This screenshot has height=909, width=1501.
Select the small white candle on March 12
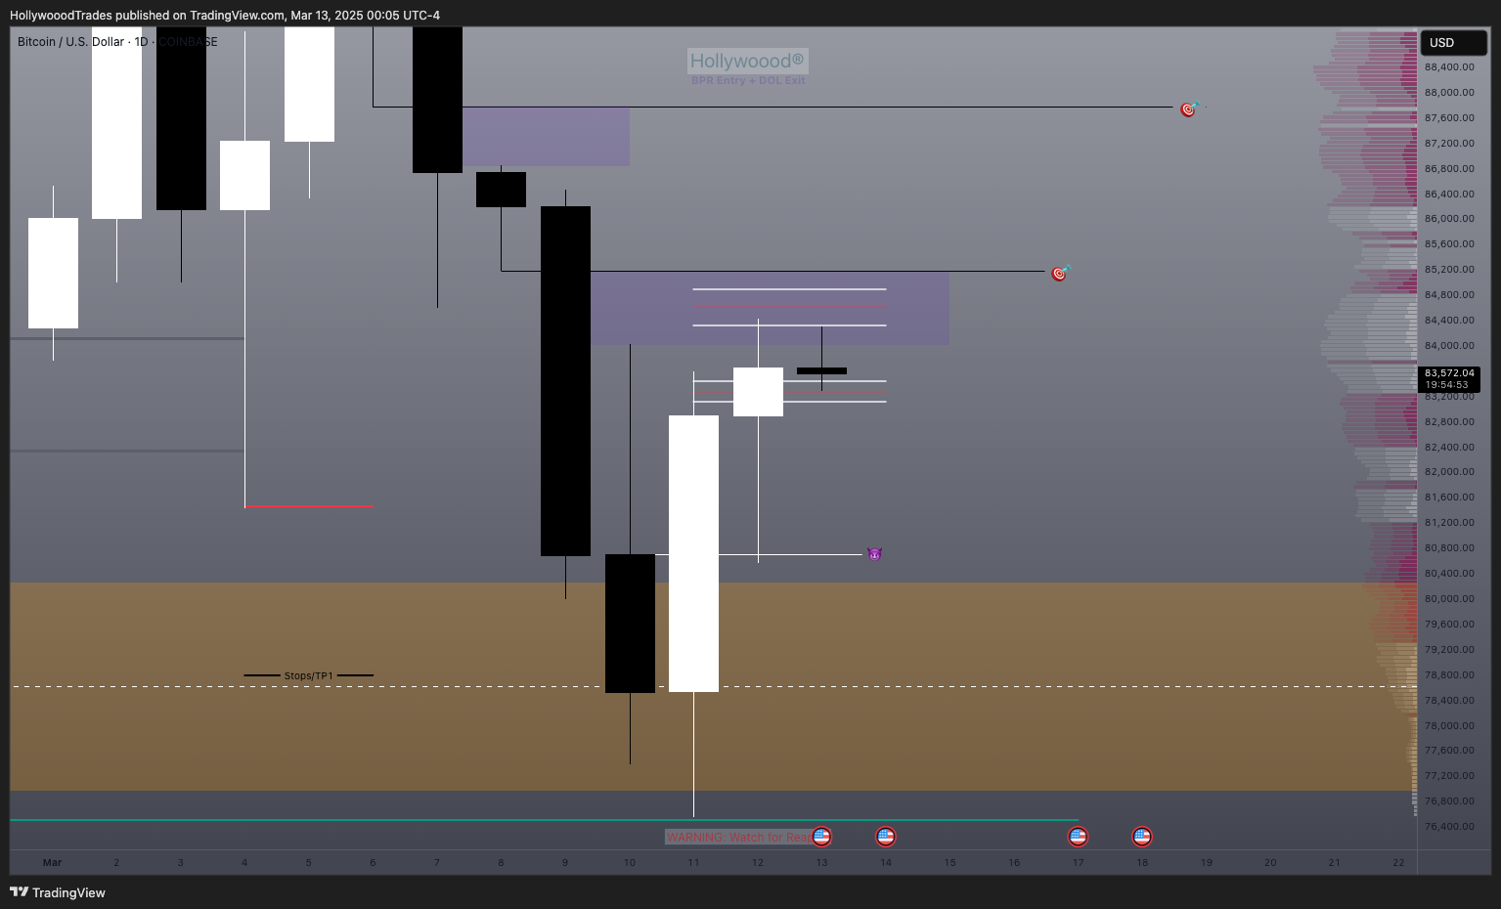pos(758,392)
